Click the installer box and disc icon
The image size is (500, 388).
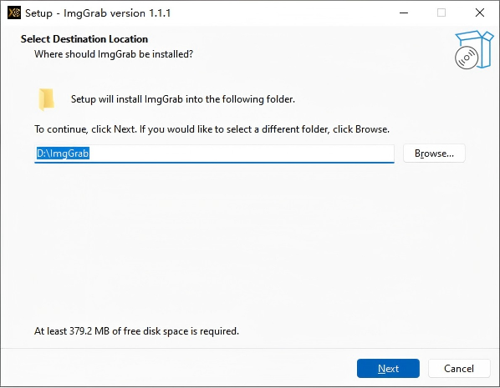click(474, 50)
